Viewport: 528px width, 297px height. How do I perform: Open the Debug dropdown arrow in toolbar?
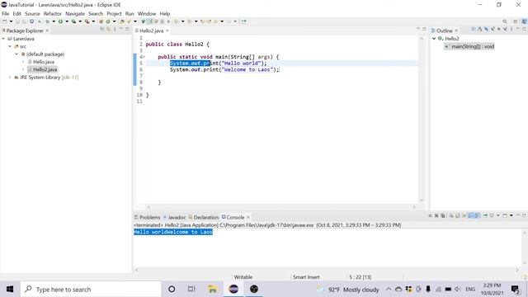pyautogui.click(x=54, y=21)
